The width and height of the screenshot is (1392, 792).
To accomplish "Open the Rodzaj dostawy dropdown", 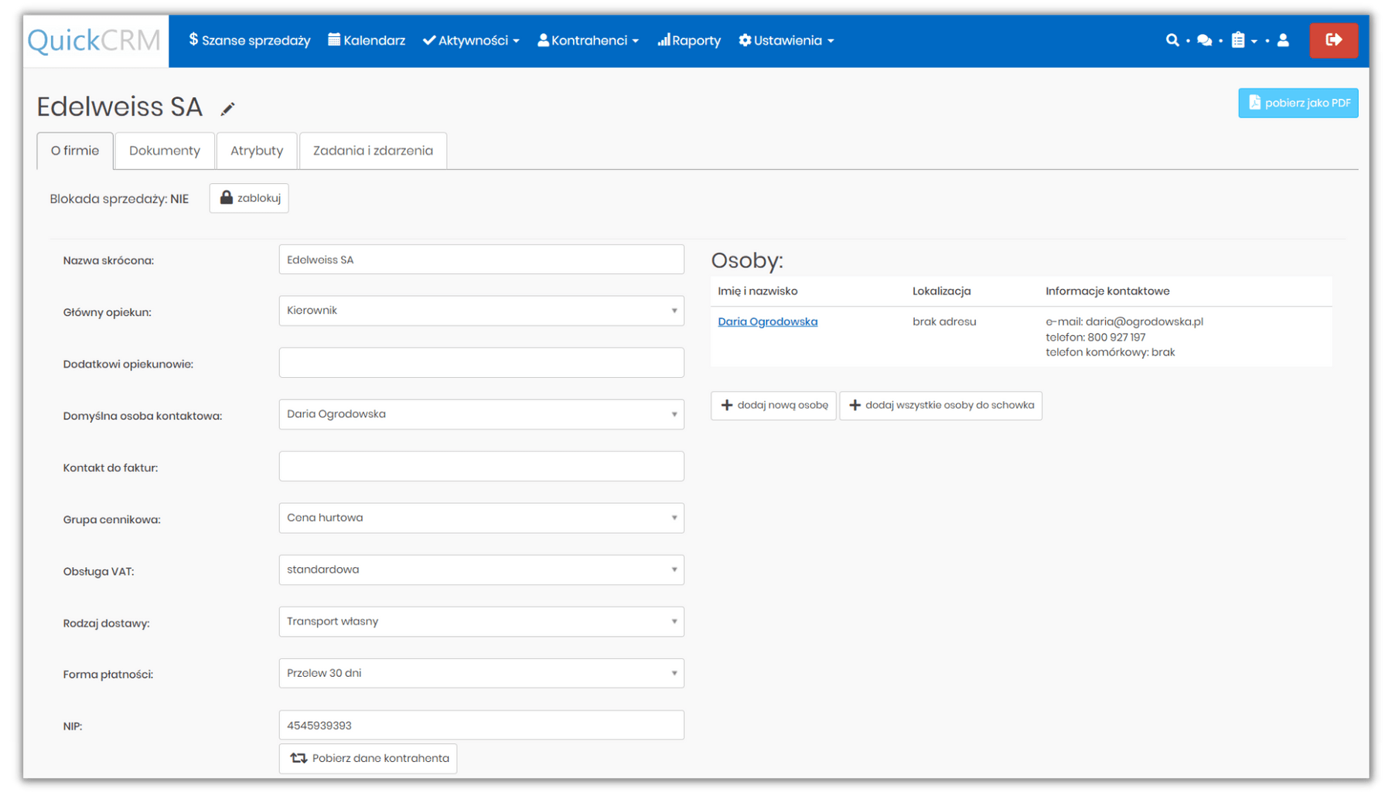I will (x=481, y=621).
